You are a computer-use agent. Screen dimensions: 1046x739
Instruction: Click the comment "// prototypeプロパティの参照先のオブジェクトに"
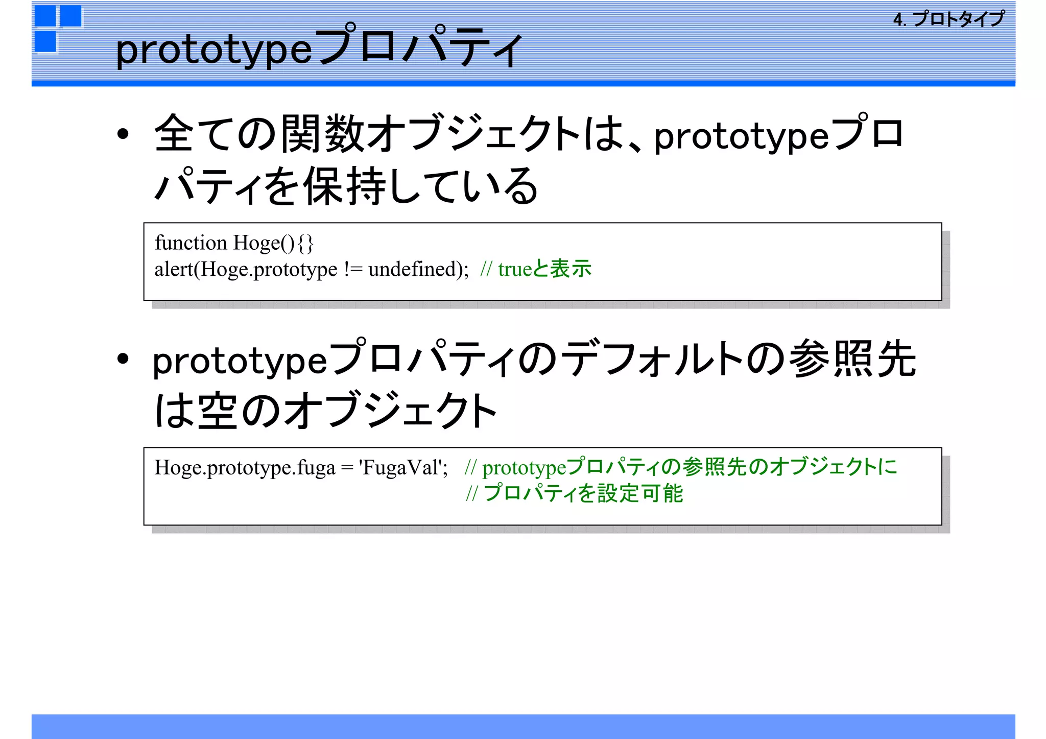pyautogui.click(x=681, y=467)
